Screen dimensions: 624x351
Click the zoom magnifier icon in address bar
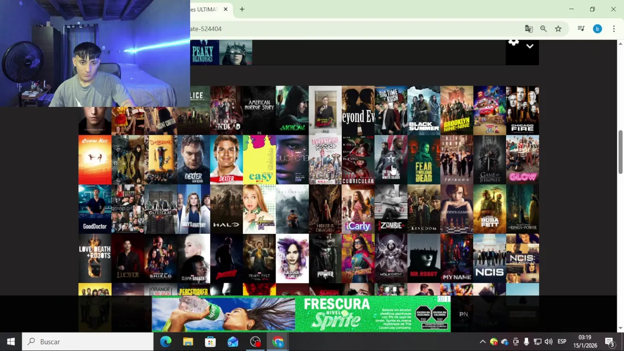543,29
